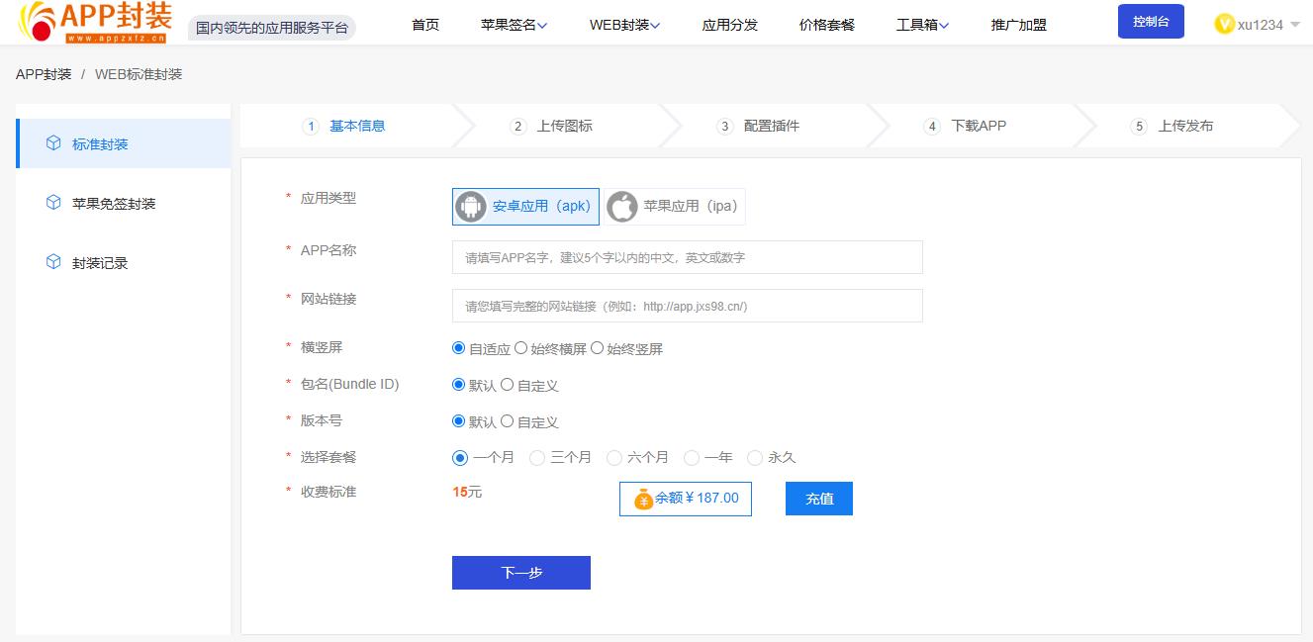Click the yellow VIP badge next to xu1234

[1224, 25]
